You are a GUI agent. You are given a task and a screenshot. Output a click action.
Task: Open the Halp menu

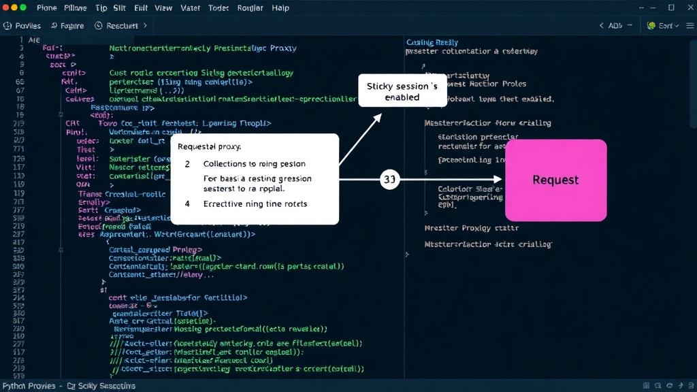280,8
